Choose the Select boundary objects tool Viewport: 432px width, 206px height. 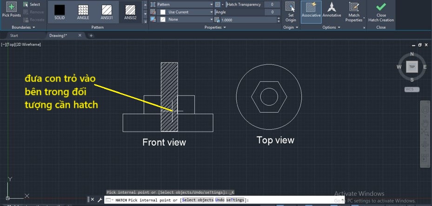(32, 4)
